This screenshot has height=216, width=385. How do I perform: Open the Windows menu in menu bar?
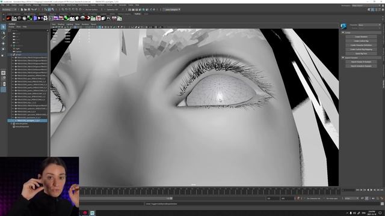pos(45,5)
